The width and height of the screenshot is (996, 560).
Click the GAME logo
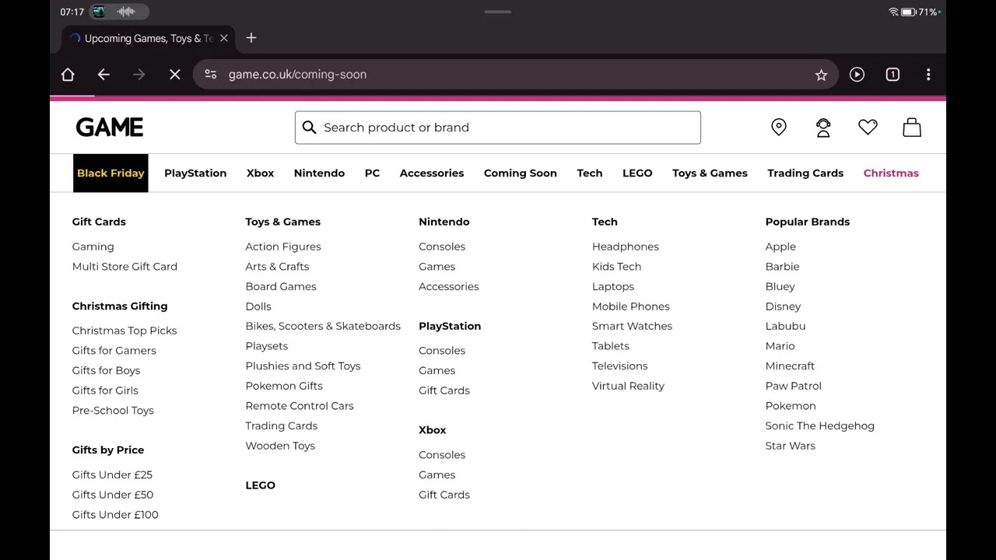click(x=110, y=128)
